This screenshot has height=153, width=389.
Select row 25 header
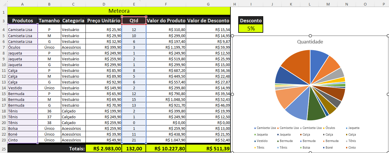pos(3,149)
